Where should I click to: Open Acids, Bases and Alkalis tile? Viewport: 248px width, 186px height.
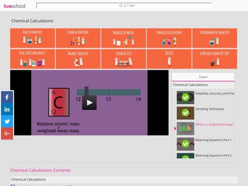(33, 59)
